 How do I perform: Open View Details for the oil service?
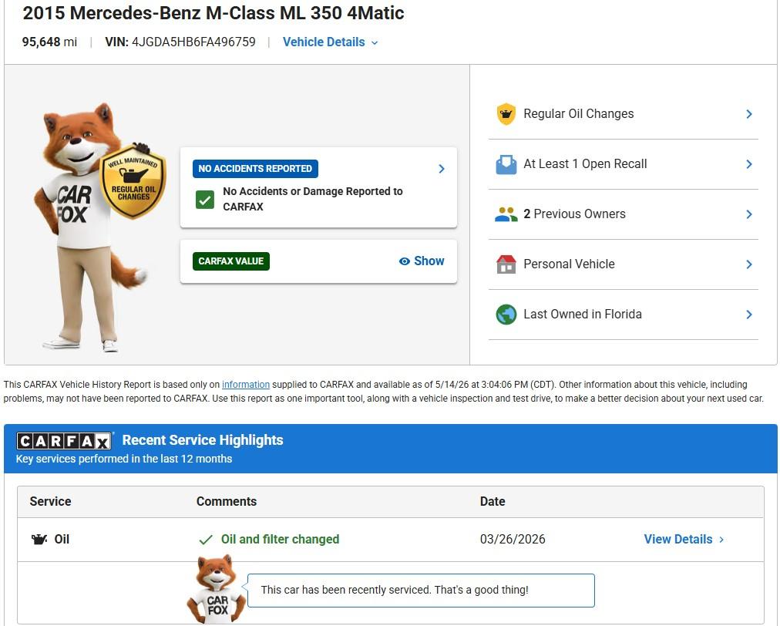[684, 540]
